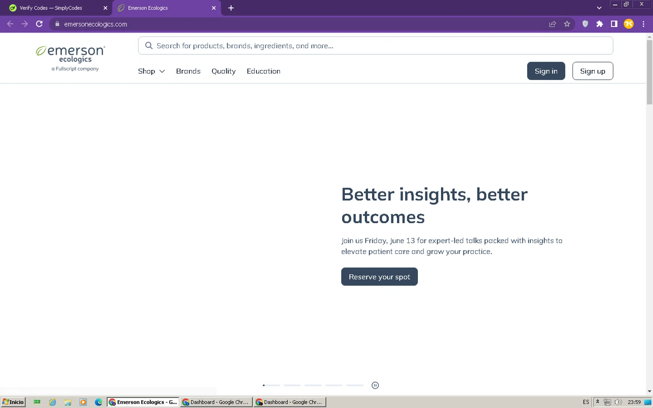Click the Sign in button

click(546, 71)
